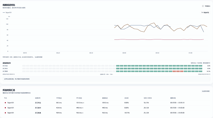Click the 01:00 label on chart time axis
Screen dimensions: 213x118
click(x=190, y=53)
